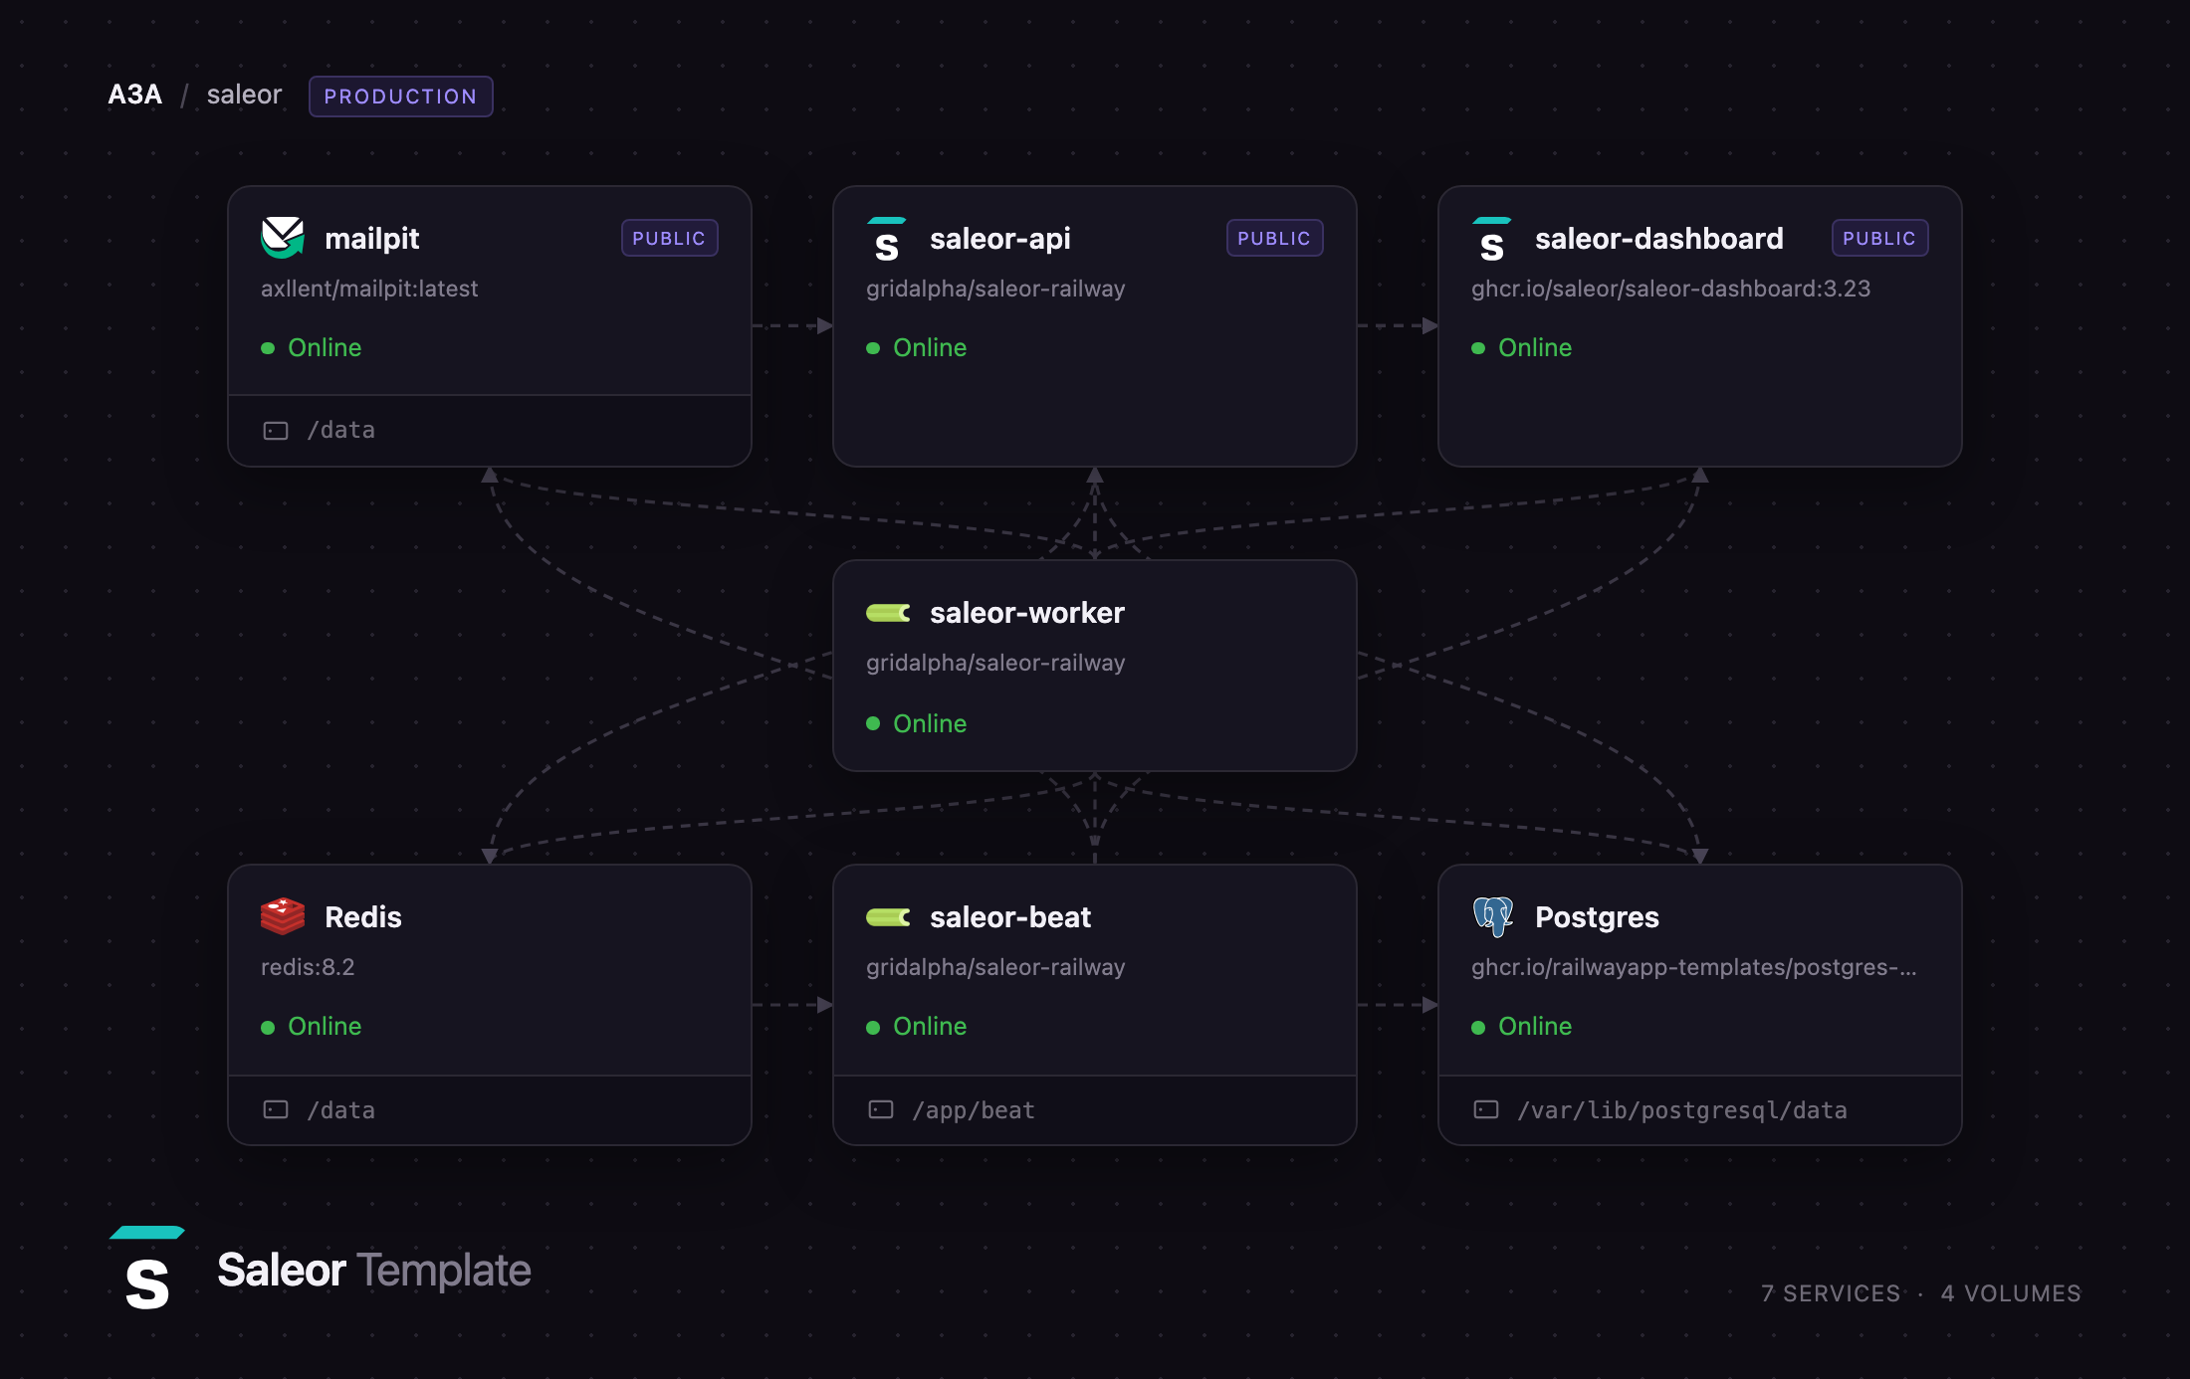The image size is (2190, 1379).
Task: Click the saleor-dashboard S logo icon
Action: coord(1492,239)
